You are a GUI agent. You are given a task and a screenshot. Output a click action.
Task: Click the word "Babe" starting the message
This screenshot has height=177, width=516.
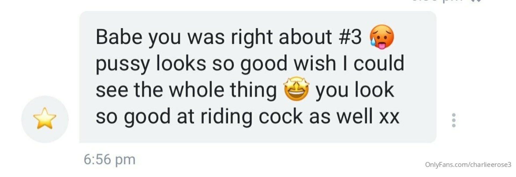119,37
